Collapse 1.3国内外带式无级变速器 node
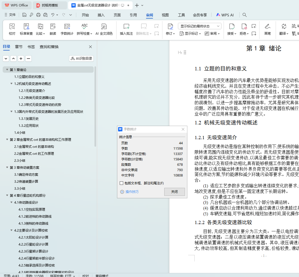The image size is (299, 277). [12, 111]
